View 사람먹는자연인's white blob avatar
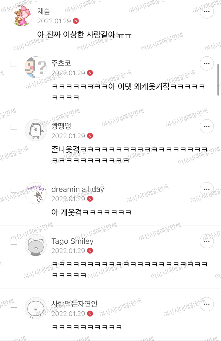 [36, 308]
